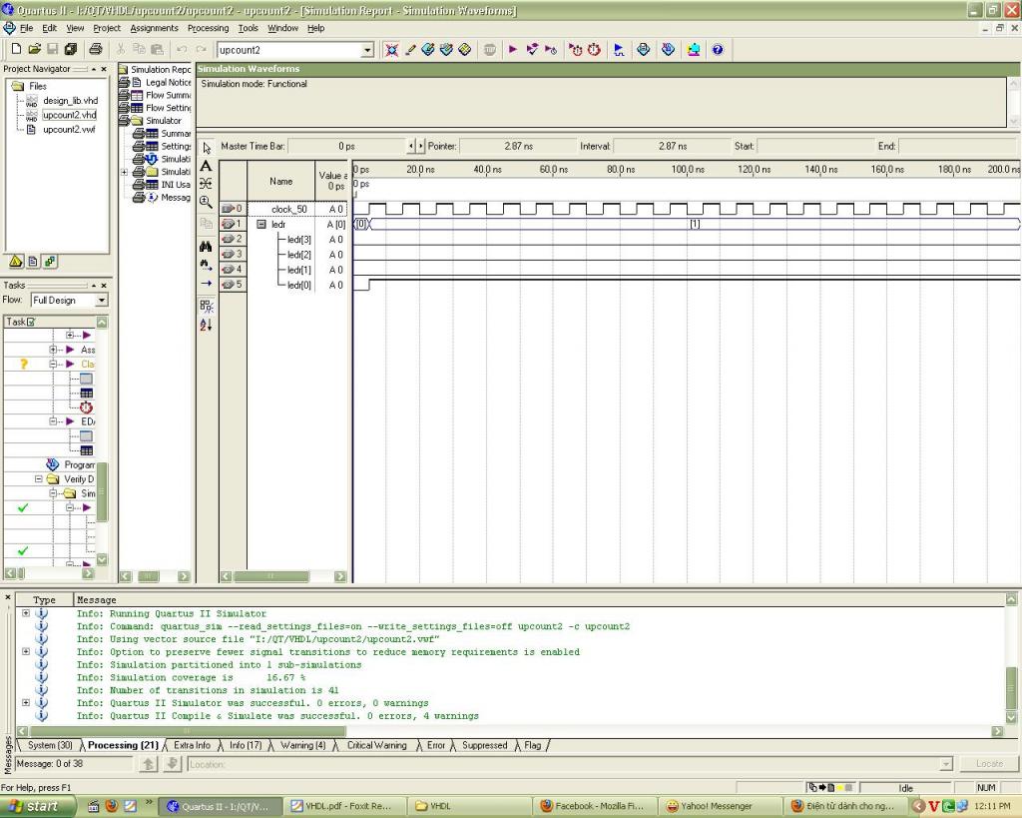Open the Assignments menu
Image resolution: width=1022 pixels, height=818 pixels.
(x=154, y=28)
